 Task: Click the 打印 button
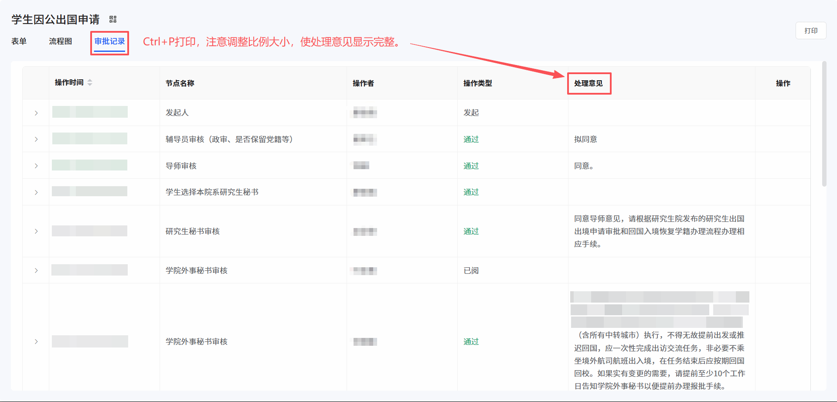811,31
